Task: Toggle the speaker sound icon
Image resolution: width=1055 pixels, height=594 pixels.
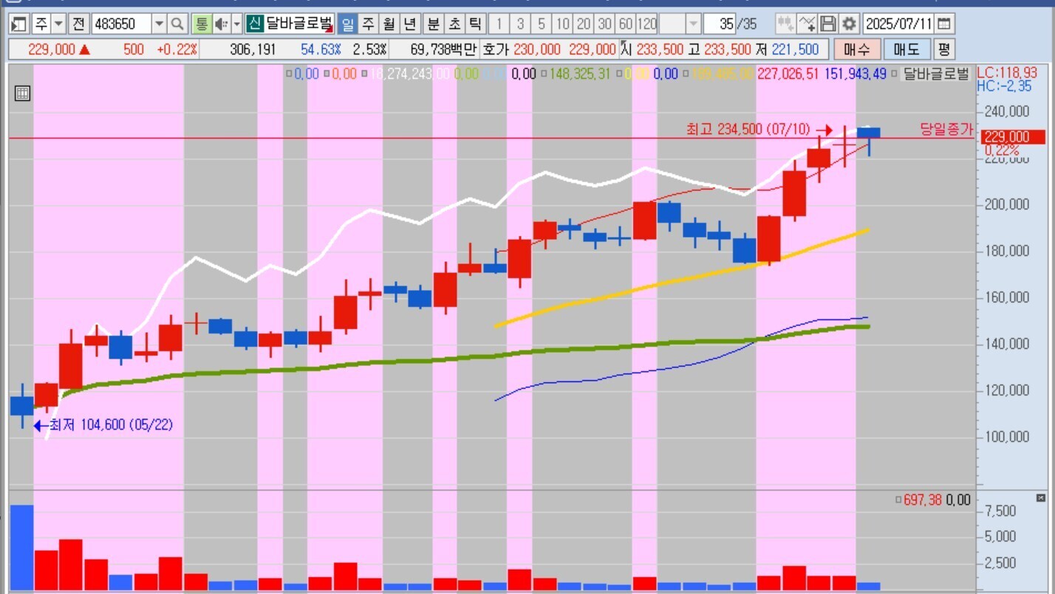Action: (221, 24)
